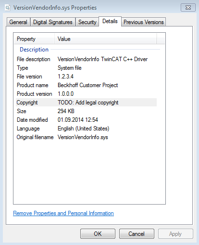Screen dimensions: 199x245
Task: Click the 'TODO: Add legal copyright' value
Action: pos(88,103)
